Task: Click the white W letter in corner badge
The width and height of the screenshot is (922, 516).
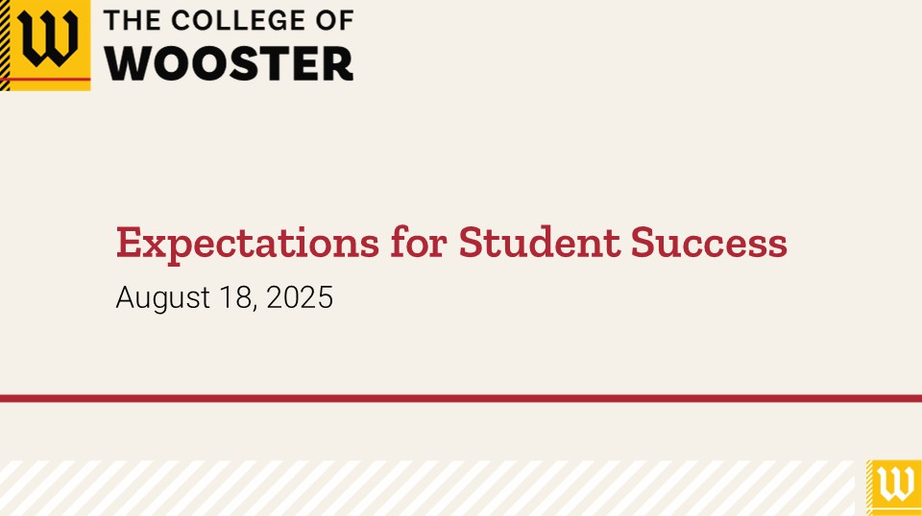Action: (897, 484)
